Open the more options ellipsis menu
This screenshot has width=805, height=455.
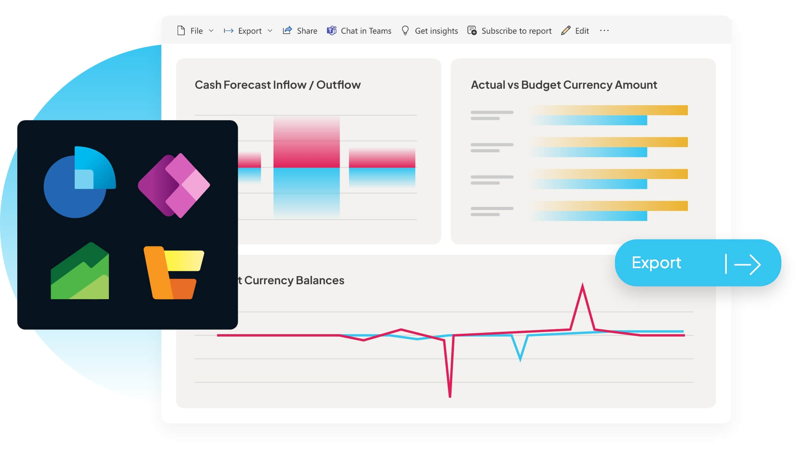(604, 31)
